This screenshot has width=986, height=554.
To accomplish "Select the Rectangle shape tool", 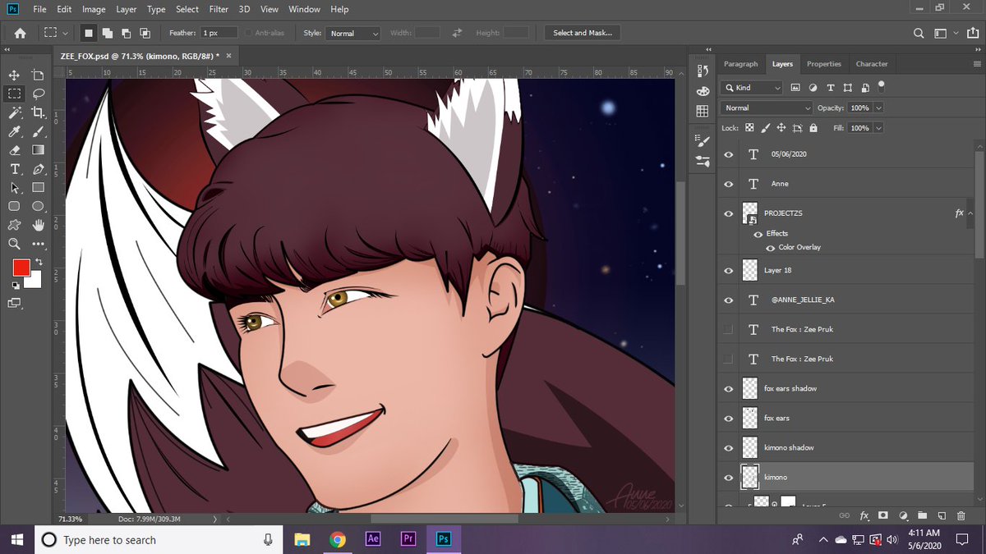I will [38, 188].
